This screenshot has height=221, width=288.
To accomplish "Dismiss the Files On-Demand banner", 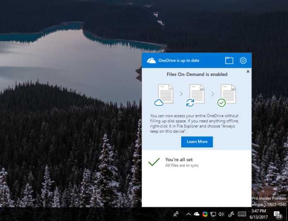I will tap(248, 71).
